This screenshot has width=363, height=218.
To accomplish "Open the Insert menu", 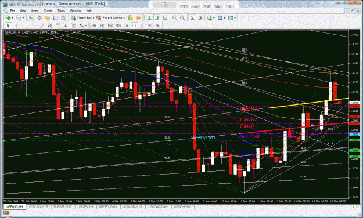I will pos(35,10).
